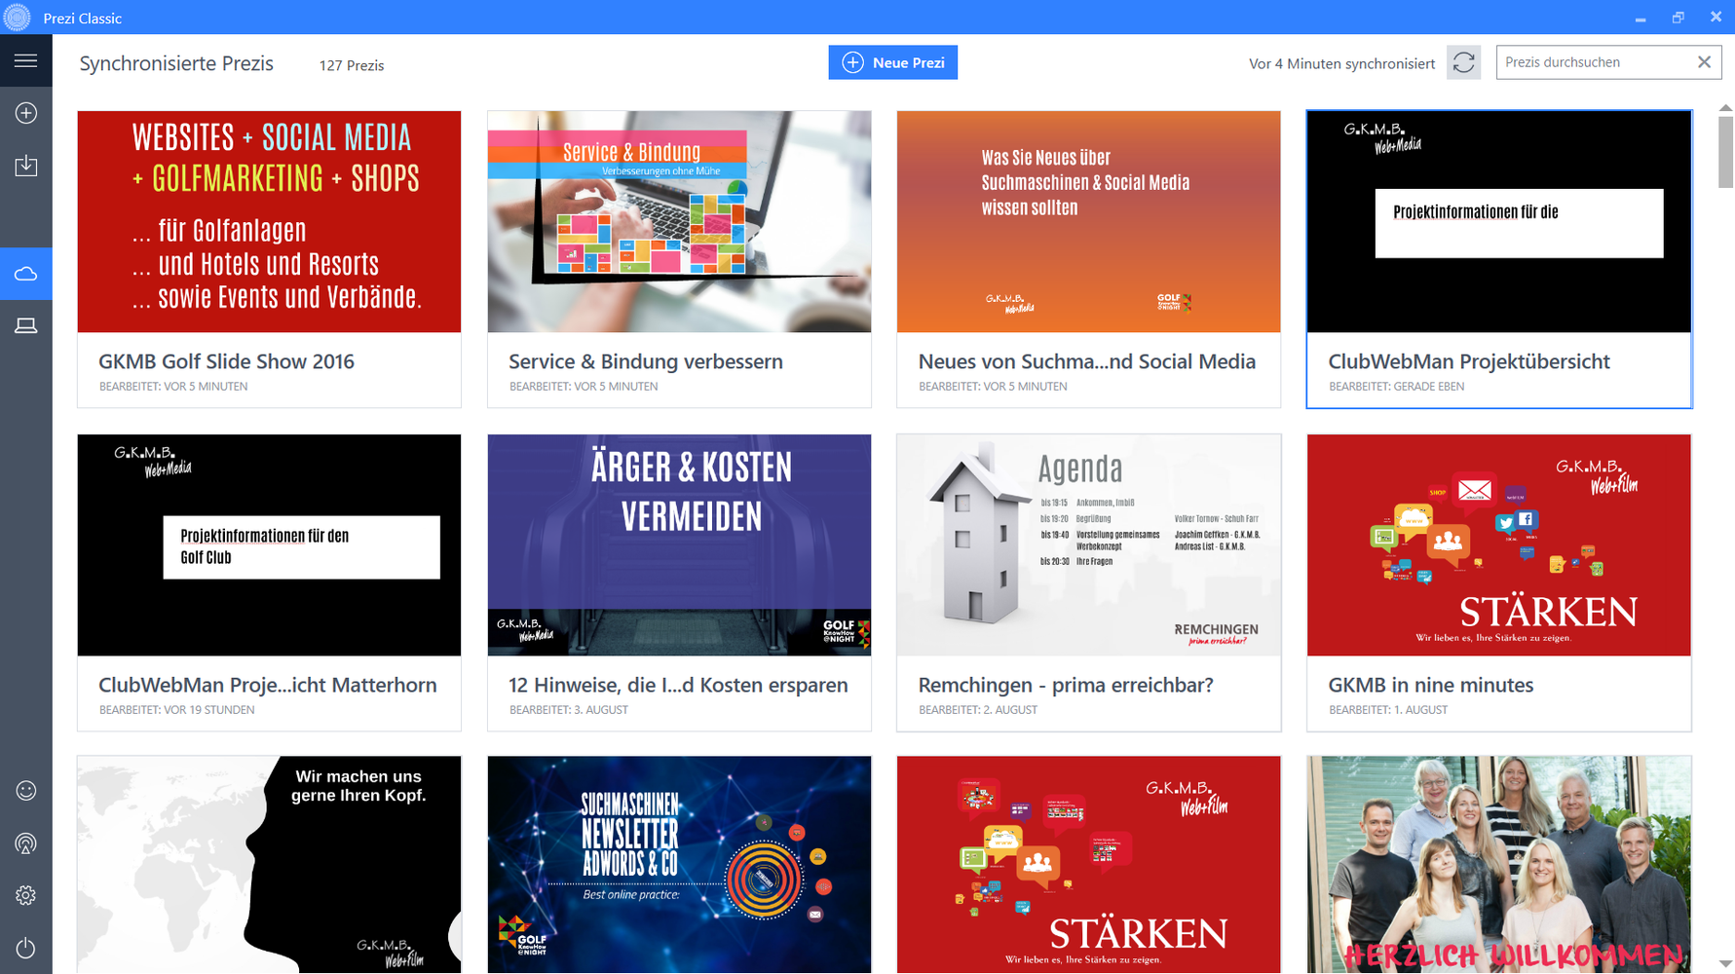Image resolution: width=1735 pixels, height=974 pixels.
Task: Open Herzlich Willkommen team photo thumbnail
Action: click(x=1498, y=865)
